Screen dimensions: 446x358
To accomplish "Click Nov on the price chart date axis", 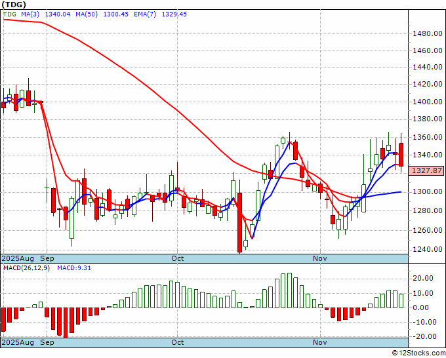I will [x=320, y=259].
